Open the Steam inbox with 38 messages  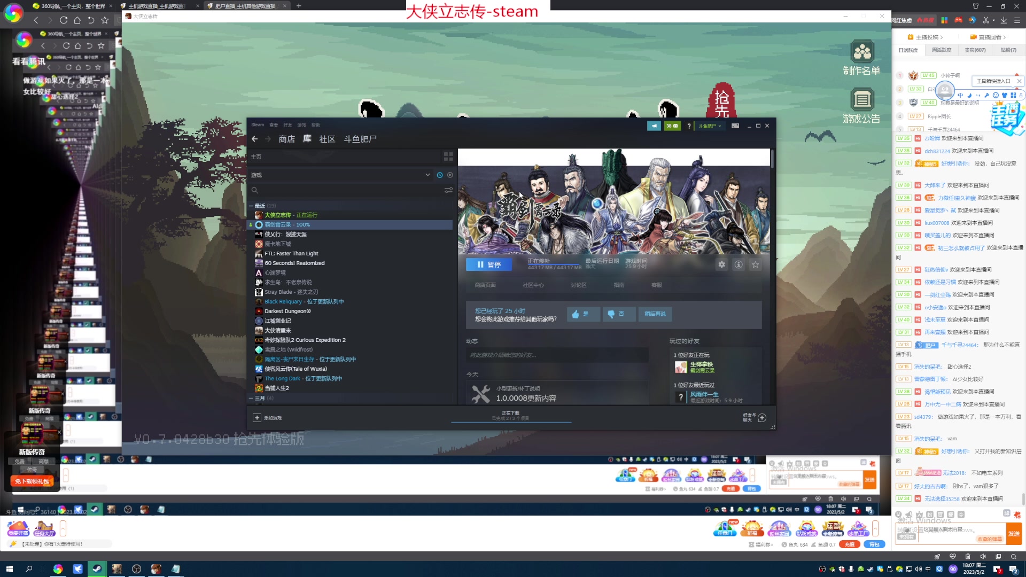(672, 126)
